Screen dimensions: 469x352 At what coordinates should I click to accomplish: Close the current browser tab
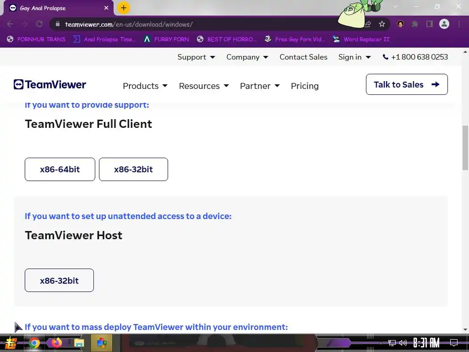tap(106, 8)
